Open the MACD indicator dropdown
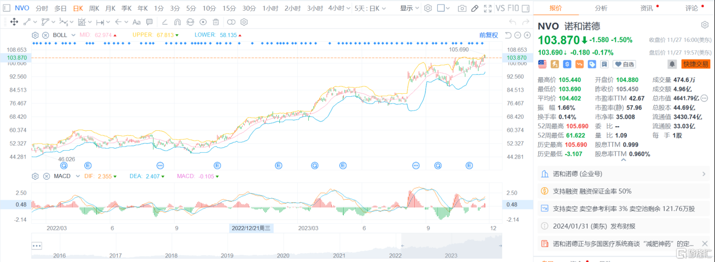 [x=78, y=176]
